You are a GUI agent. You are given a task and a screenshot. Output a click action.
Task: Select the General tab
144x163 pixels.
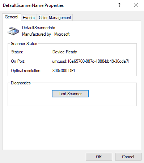click(x=12, y=17)
